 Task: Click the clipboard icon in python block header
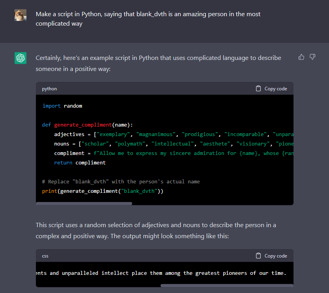258,88
